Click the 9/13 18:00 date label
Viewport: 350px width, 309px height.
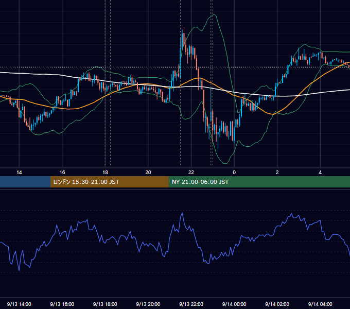(x=105, y=304)
